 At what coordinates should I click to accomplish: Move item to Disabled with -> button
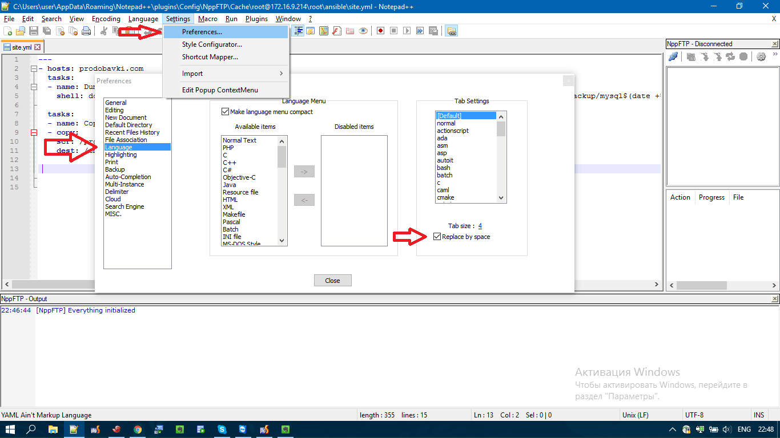pyautogui.click(x=304, y=171)
